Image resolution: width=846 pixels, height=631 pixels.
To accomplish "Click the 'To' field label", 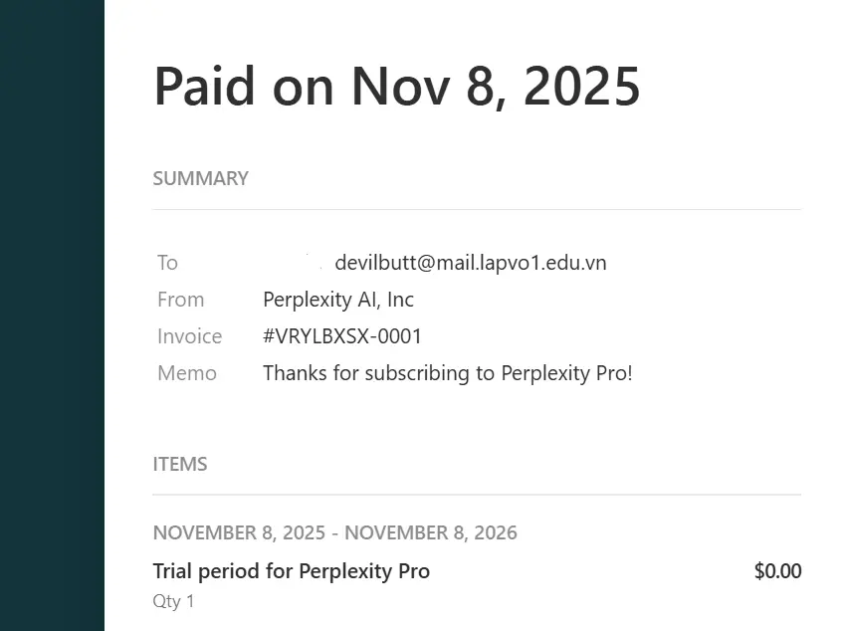I will click(167, 263).
